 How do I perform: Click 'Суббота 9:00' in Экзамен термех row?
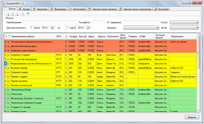(183, 68)
